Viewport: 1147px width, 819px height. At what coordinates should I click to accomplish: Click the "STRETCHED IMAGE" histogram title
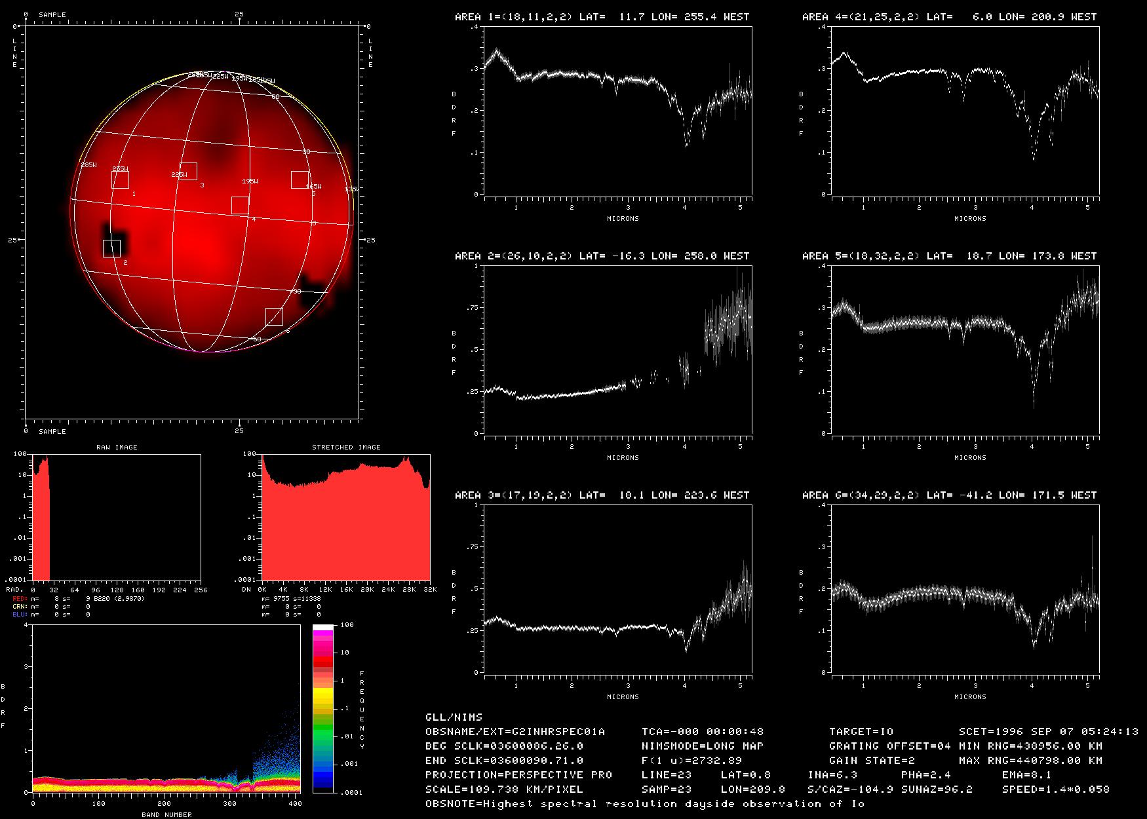[x=346, y=448]
